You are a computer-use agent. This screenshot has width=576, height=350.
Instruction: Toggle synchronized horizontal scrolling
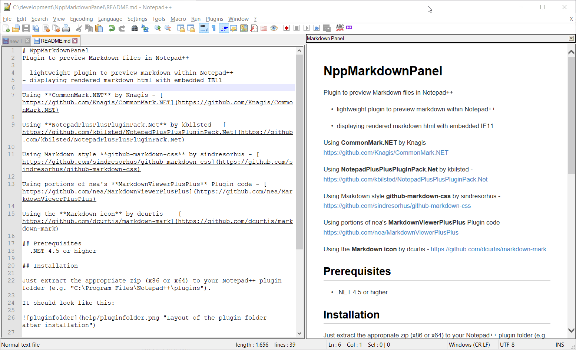click(191, 28)
